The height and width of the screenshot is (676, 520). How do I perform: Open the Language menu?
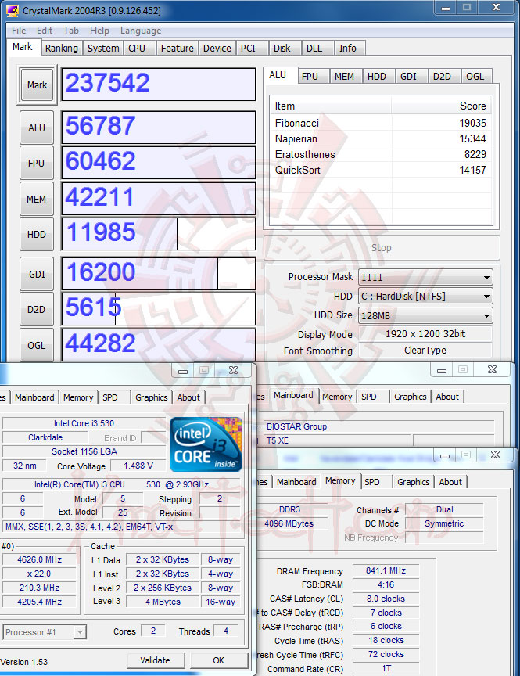141,31
